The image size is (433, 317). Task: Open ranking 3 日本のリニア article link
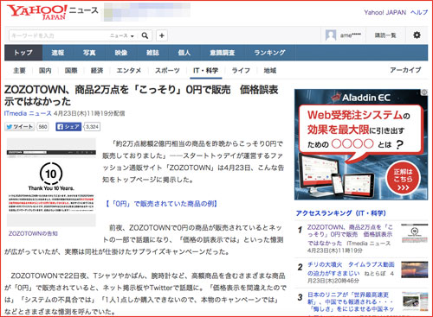click(x=351, y=301)
